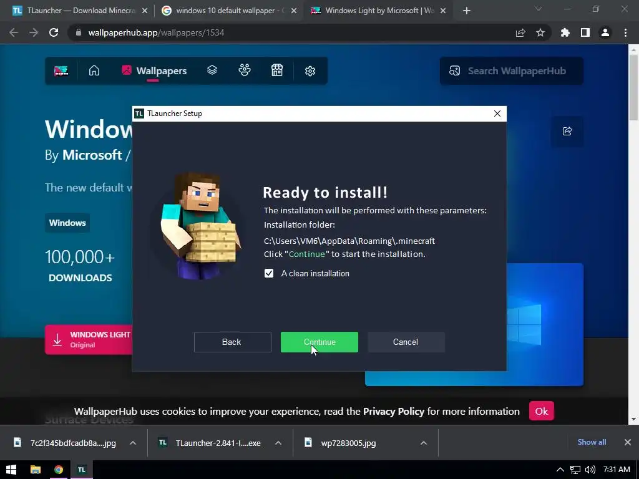
Task: Open a new browser tab
Action: (467, 11)
